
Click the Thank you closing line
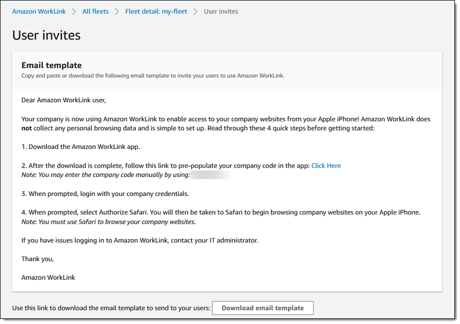pos(37,259)
